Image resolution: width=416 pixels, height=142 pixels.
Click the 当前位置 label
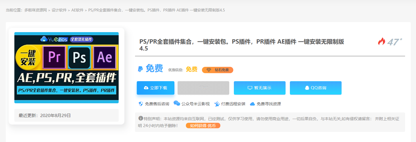point(14,10)
